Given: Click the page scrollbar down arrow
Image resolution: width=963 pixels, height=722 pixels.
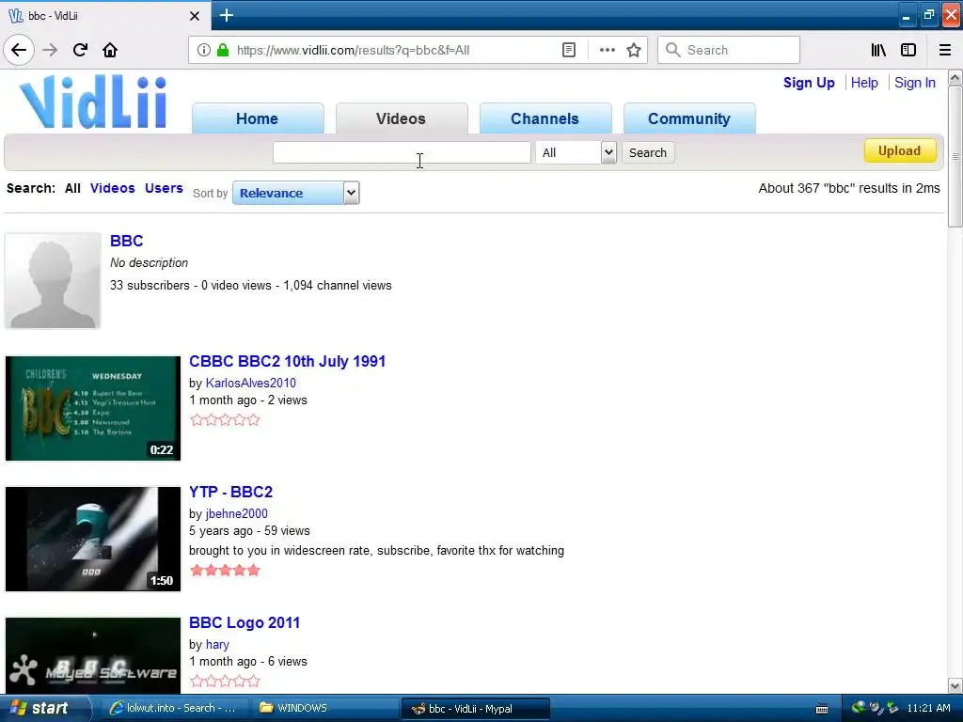Looking at the screenshot, I should [x=955, y=685].
